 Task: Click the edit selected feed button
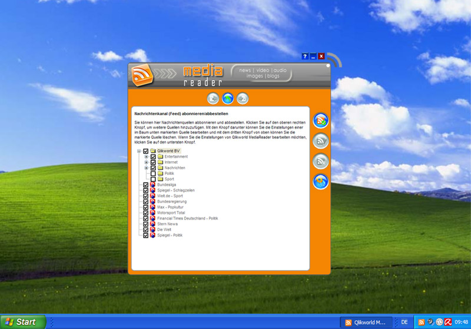pos(321,141)
